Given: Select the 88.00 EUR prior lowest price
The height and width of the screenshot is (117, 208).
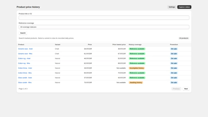Looking at the screenshot, I should point(122,63).
